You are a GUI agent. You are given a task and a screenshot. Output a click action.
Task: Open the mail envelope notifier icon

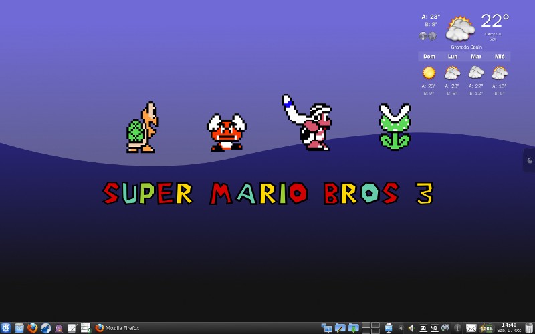pyautogui.click(x=471, y=328)
